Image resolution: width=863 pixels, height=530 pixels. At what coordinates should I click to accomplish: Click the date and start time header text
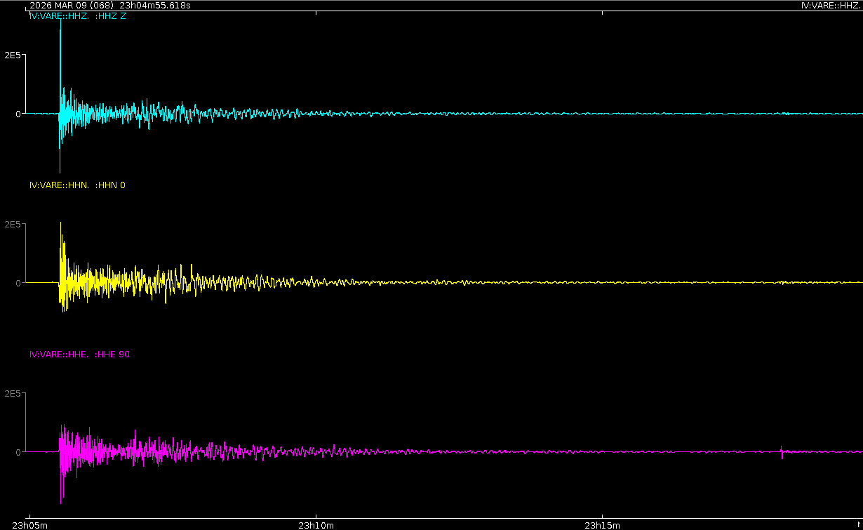click(x=109, y=6)
